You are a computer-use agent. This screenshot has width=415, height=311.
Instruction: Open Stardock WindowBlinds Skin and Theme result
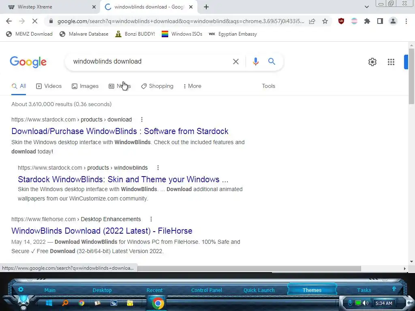pyautogui.click(x=123, y=179)
